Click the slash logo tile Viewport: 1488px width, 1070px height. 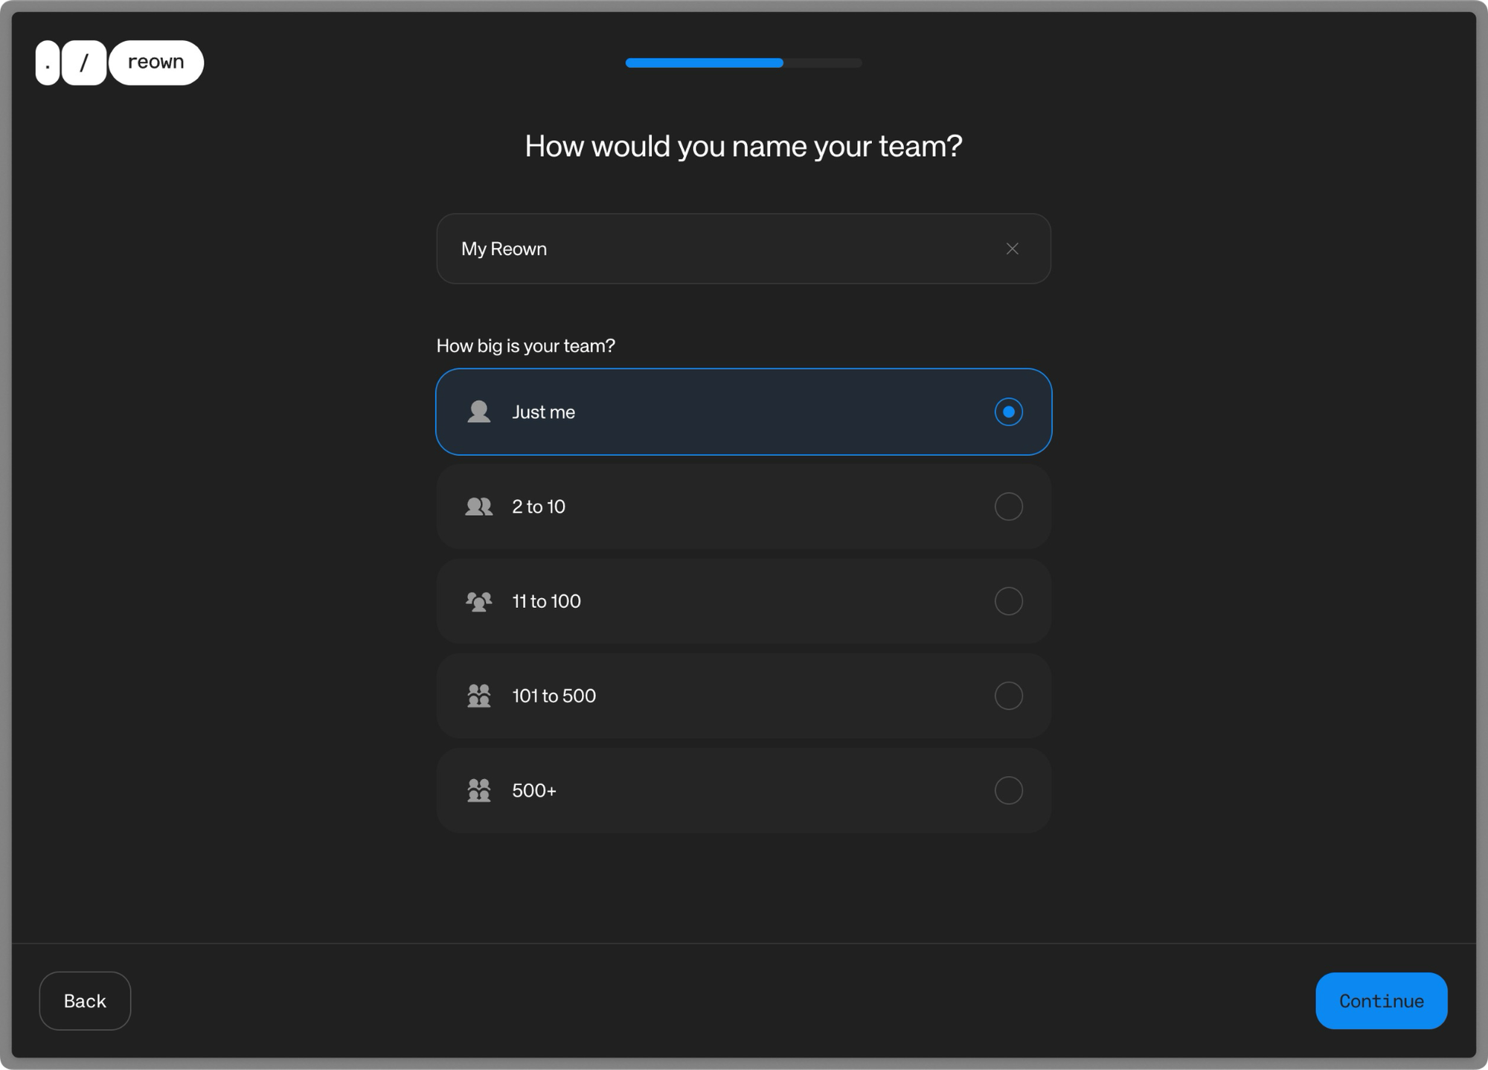[x=84, y=63]
